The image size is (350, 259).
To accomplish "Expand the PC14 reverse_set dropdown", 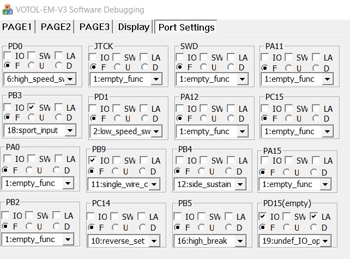I will (156, 240).
